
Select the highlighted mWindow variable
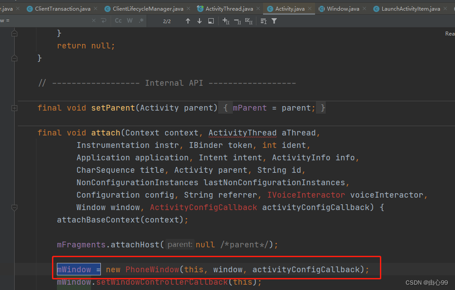pyautogui.click(x=74, y=269)
